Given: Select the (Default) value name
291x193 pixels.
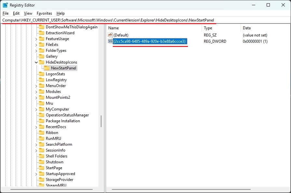Looking at the screenshot, I should [x=121, y=35].
